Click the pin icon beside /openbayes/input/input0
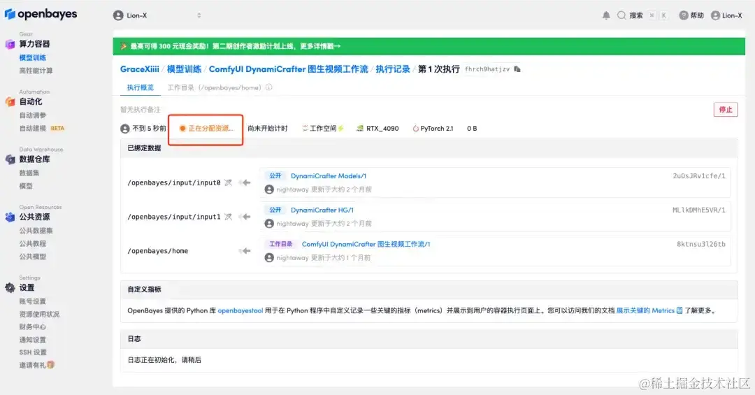Viewport: 755px width, 395px height. [x=228, y=182]
